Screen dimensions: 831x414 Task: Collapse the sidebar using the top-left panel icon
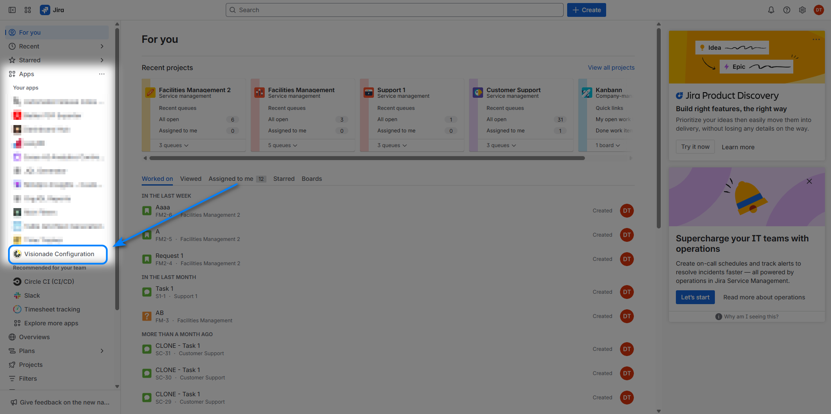pyautogui.click(x=12, y=10)
